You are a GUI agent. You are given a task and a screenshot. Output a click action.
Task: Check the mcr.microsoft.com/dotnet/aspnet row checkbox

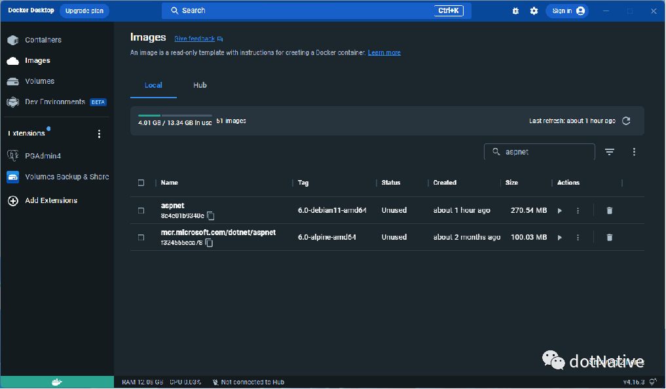(141, 237)
